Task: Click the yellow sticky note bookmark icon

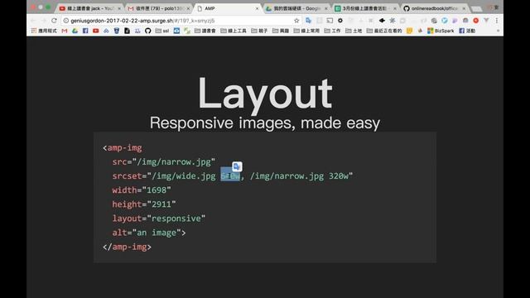Action: [x=409, y=31]
